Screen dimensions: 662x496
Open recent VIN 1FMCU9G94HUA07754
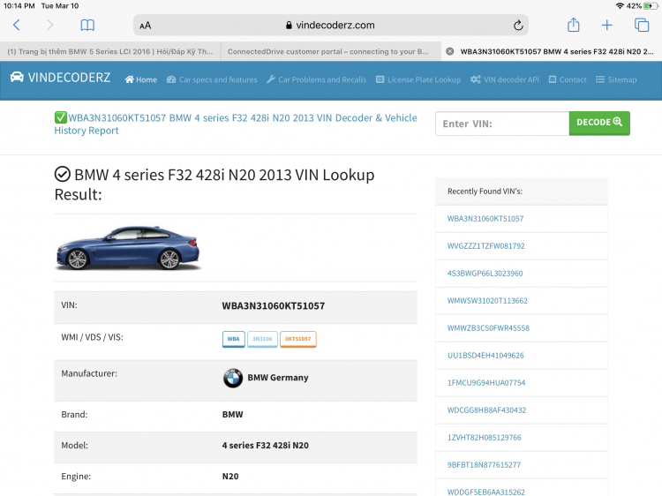486,383
